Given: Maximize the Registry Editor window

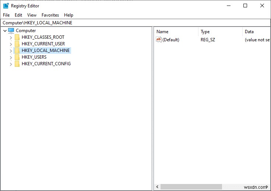Looking at the screenshot, I should 245,6.
